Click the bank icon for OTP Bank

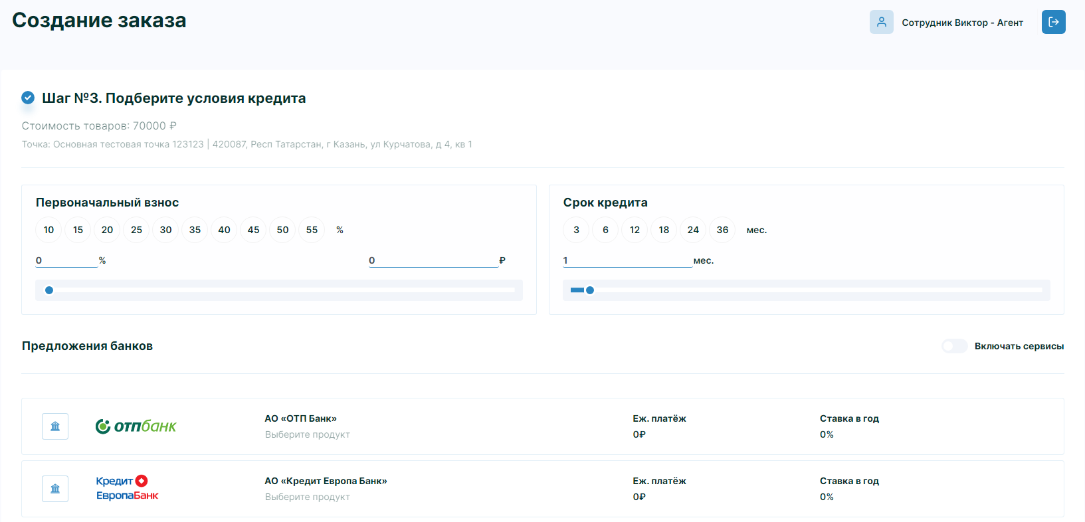55,426
